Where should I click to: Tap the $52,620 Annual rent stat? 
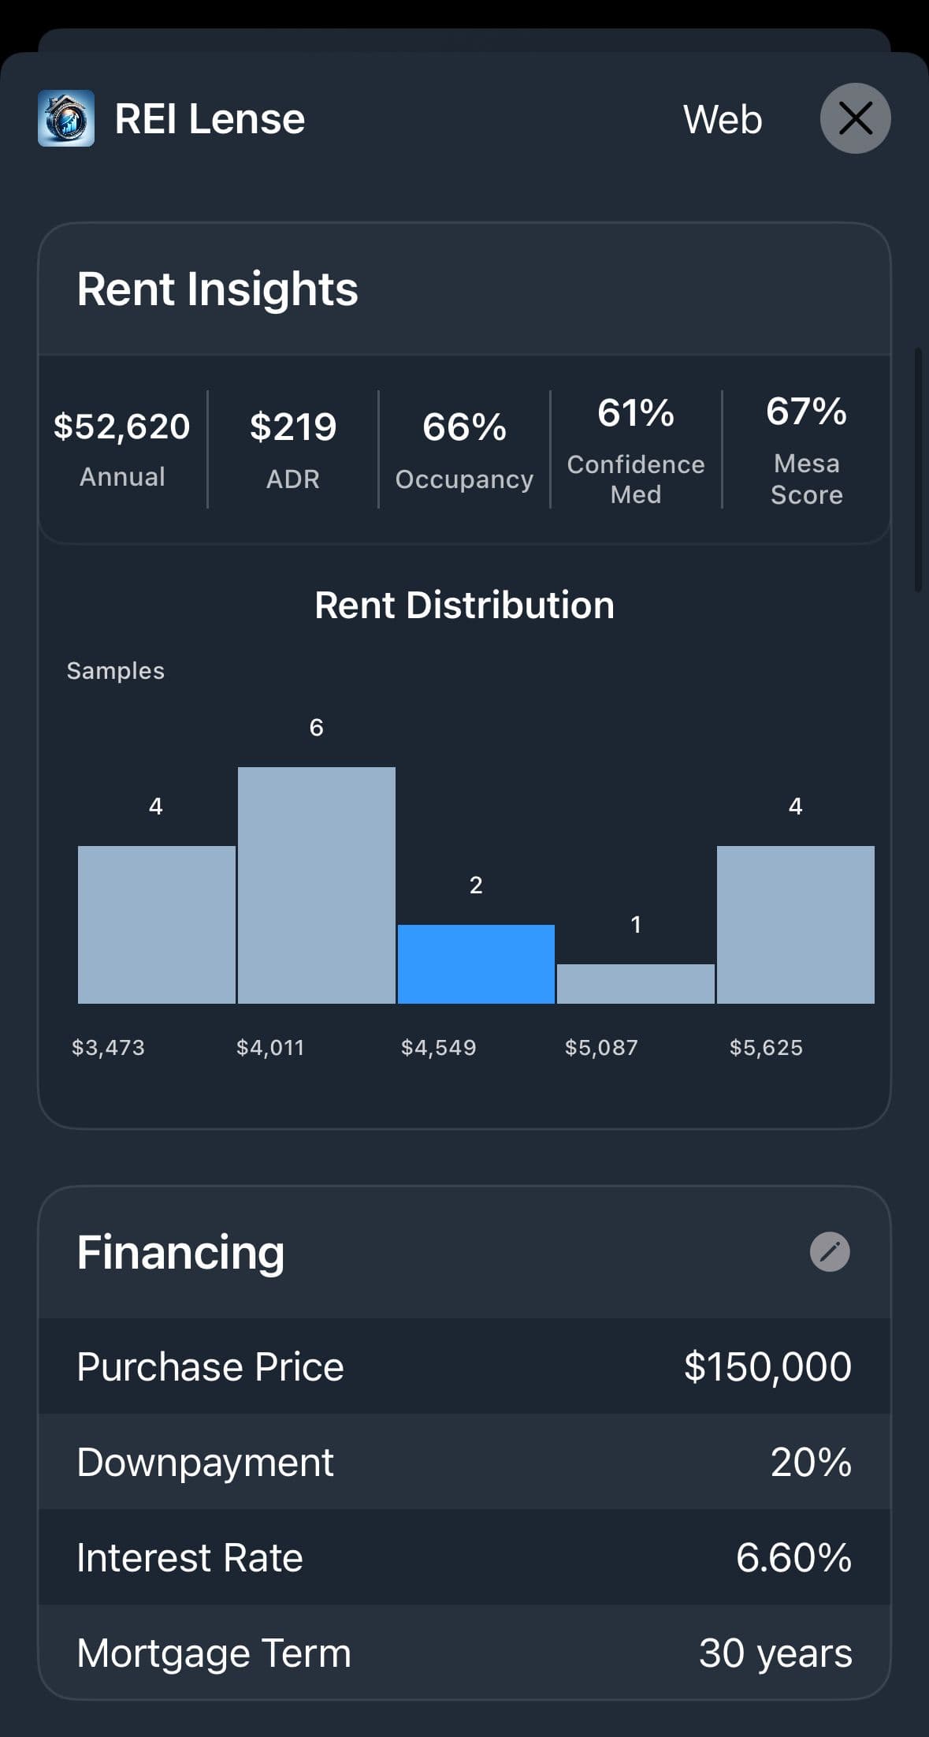tap(122, 449)
